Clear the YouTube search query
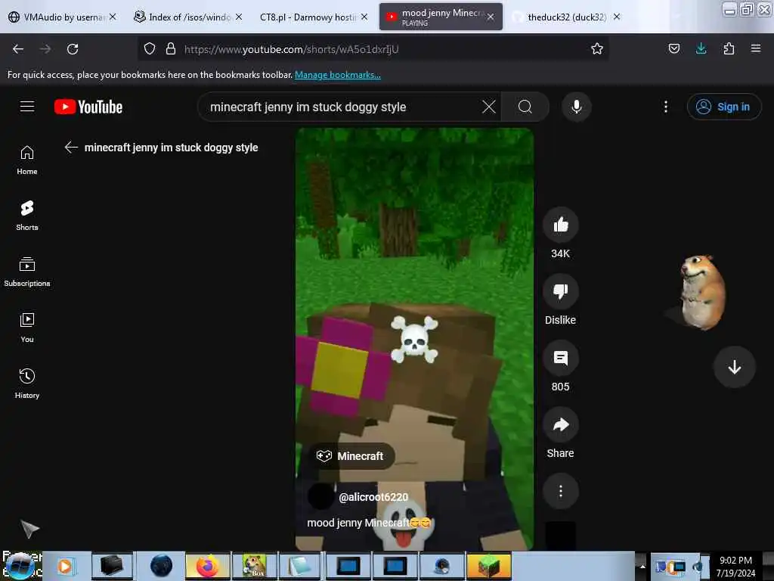The height and width of the screenshot is (581, 774). [489, 107]
